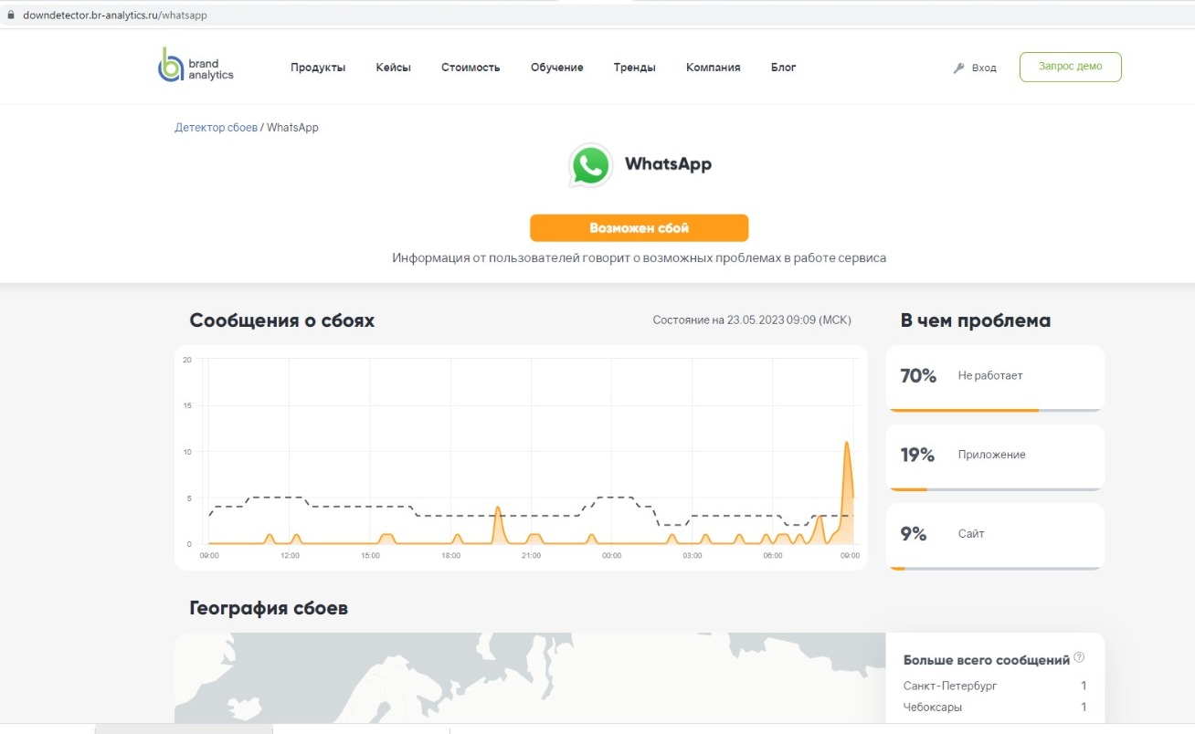Click the failures map area

pyautogui.click(x=530, y=677)
